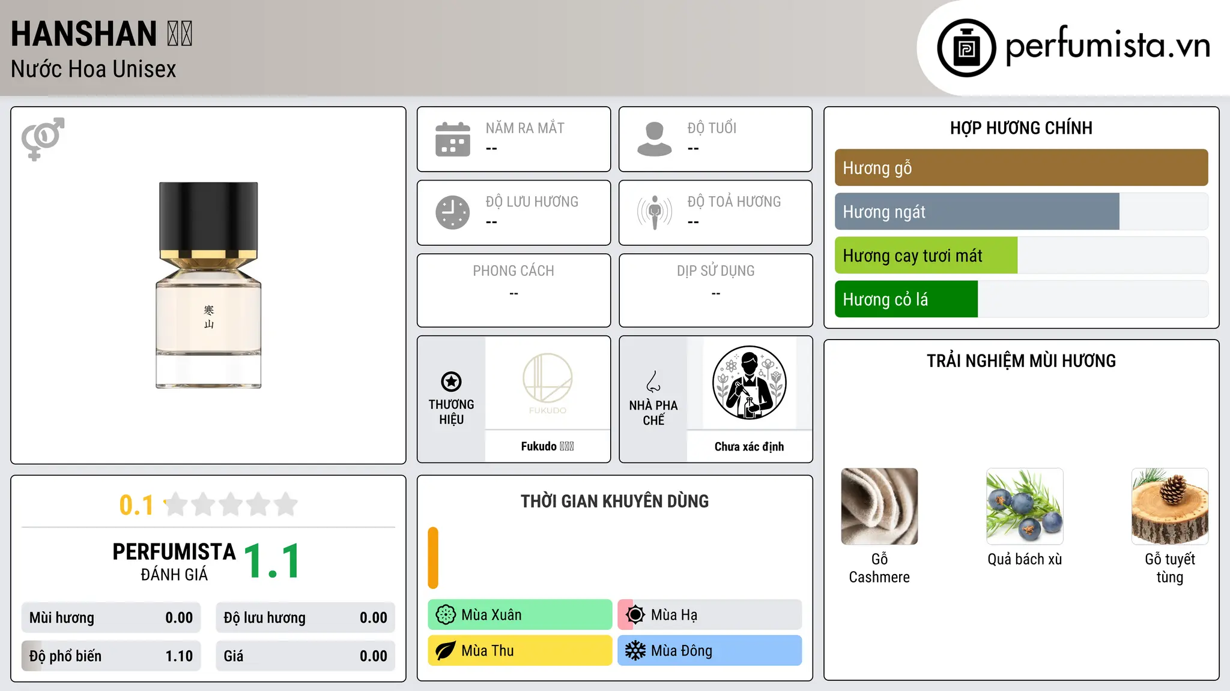This screenshot has width=1230, height=691.
Task: Click the nose icon above Nhà pha chế
Action: point(653,381)
